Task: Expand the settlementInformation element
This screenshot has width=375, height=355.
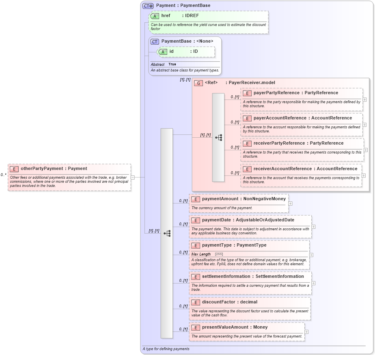Action: coord(313,283)
